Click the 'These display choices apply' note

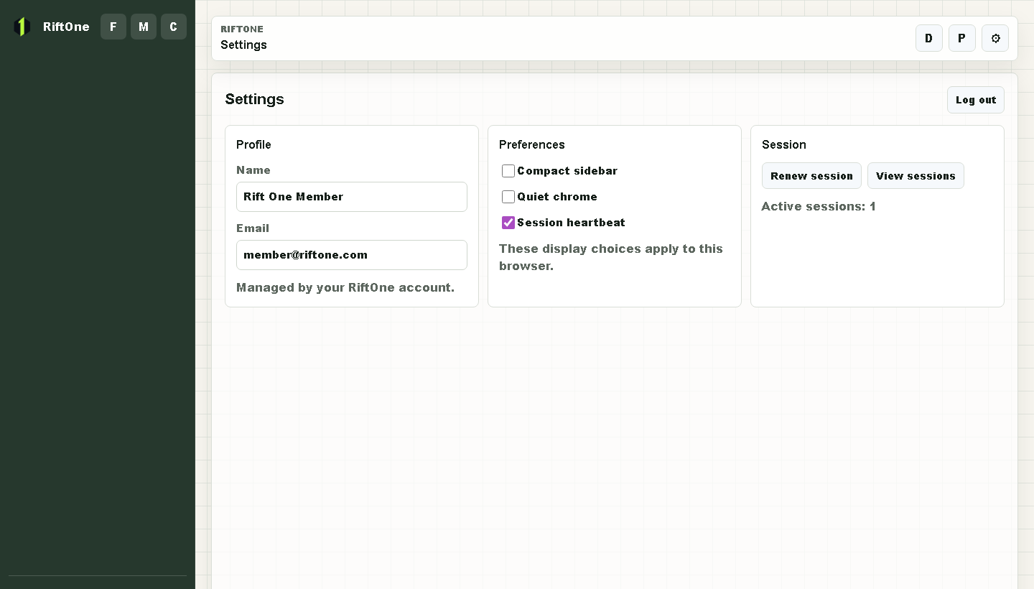click(611, 257)
